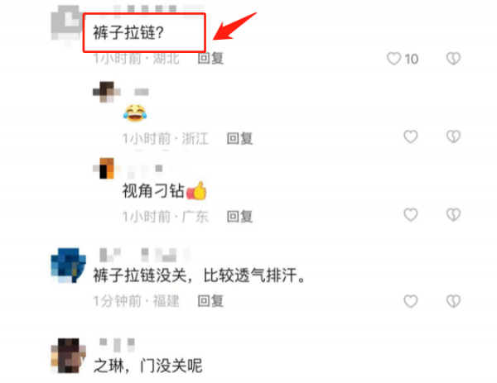Reply to the 视角刁钻 comment from 广东
The width and height of the screenshot is (497, 383).
tap(239, 217)
